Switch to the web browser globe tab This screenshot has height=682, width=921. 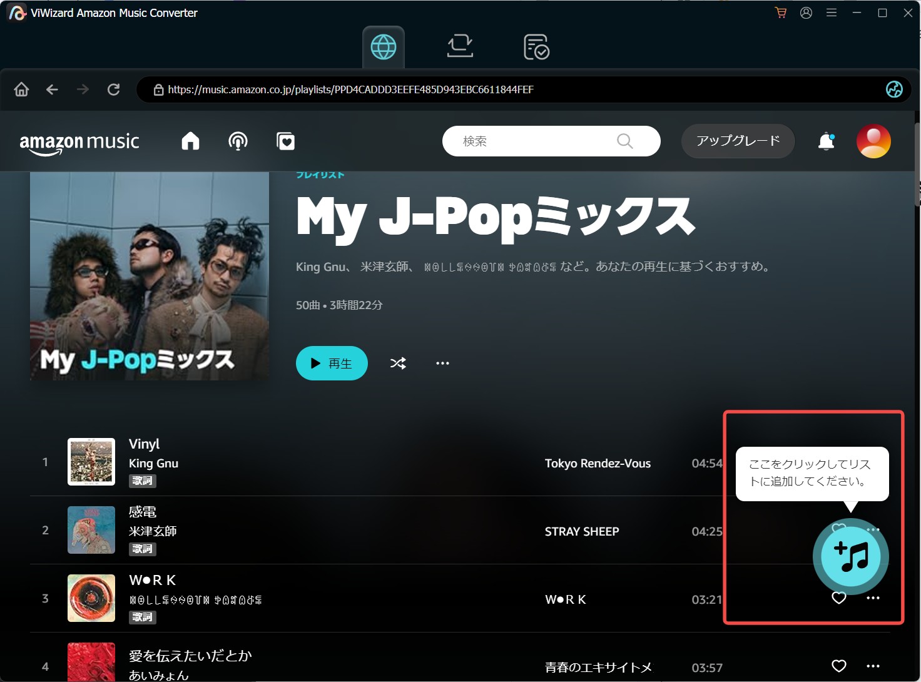(x=384, y=47)
